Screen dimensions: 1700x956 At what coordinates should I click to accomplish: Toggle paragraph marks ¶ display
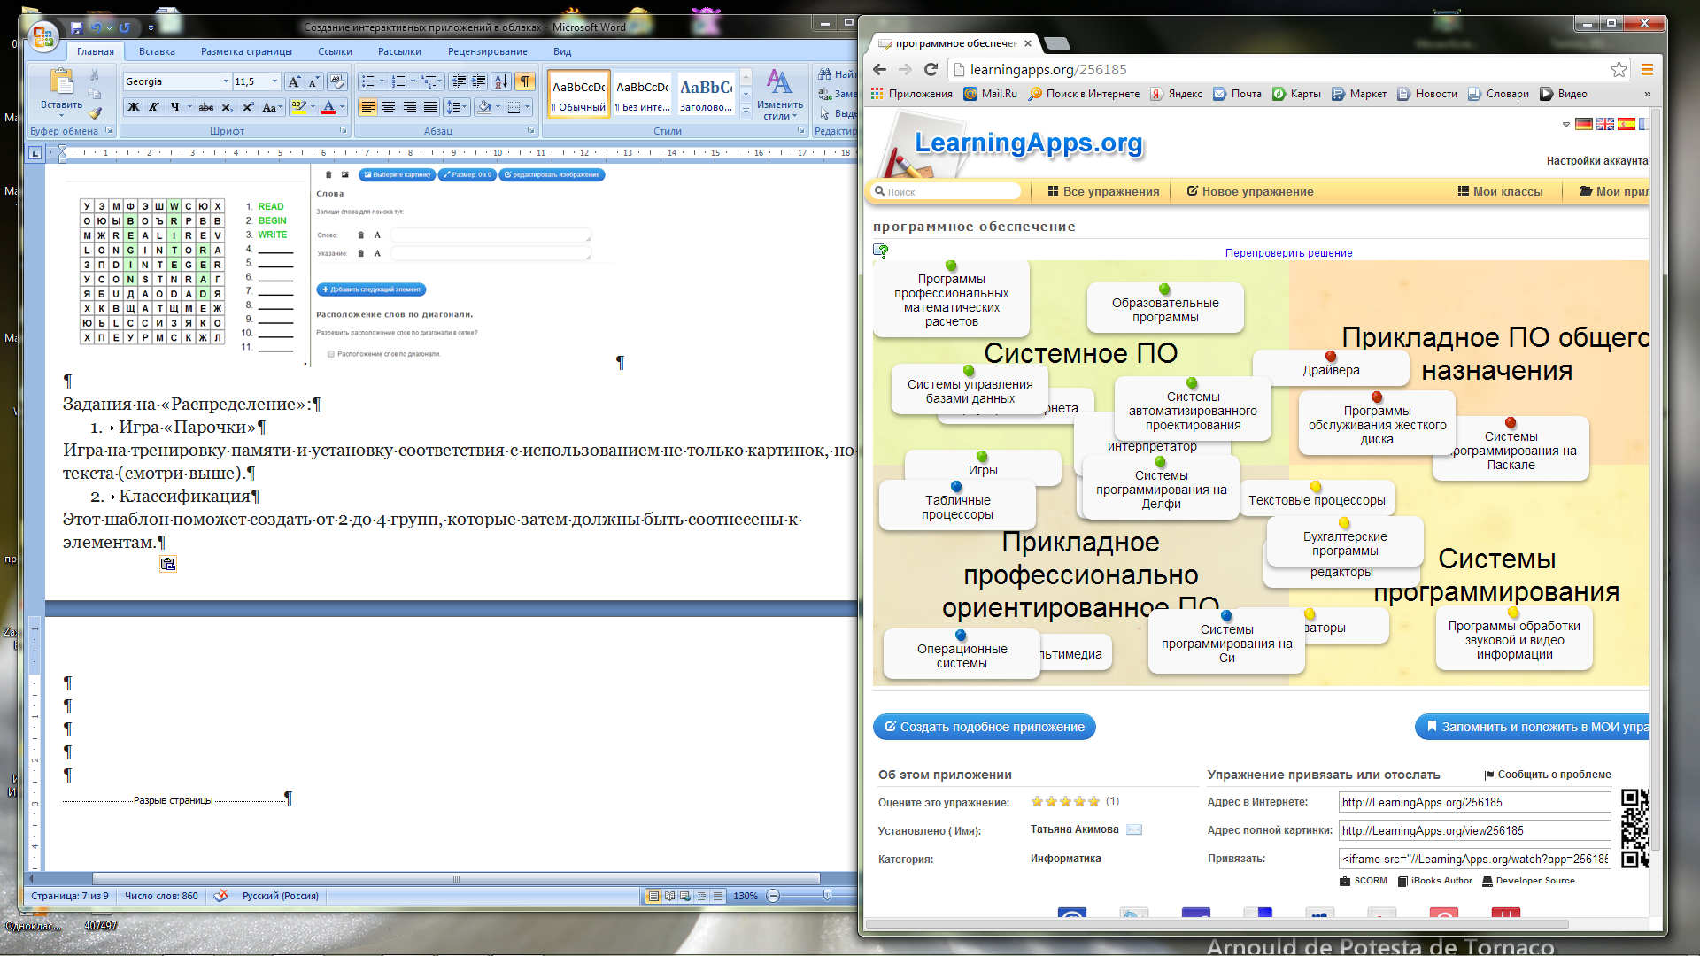[525, 81]
